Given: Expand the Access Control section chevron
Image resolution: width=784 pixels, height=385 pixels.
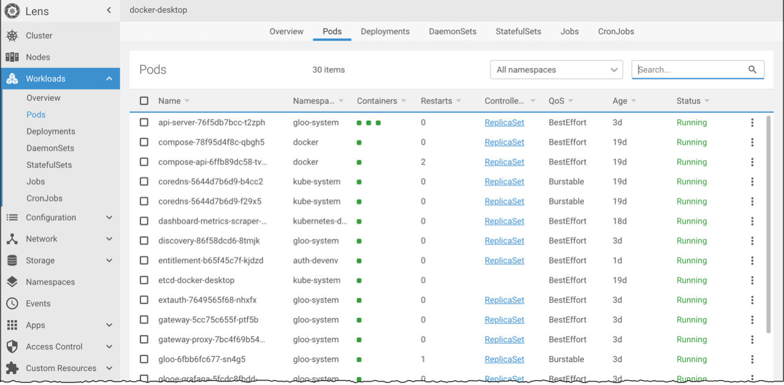Looking at the screenshot, I should 109,346.
